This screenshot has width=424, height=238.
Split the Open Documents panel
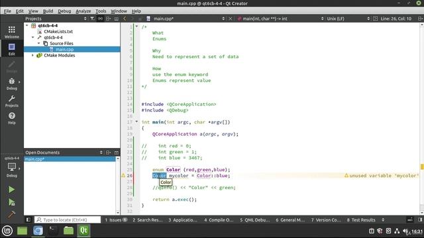[109, 153]
